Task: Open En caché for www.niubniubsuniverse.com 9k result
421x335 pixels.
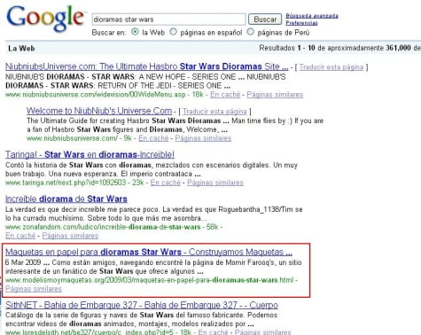Action: 153,138
